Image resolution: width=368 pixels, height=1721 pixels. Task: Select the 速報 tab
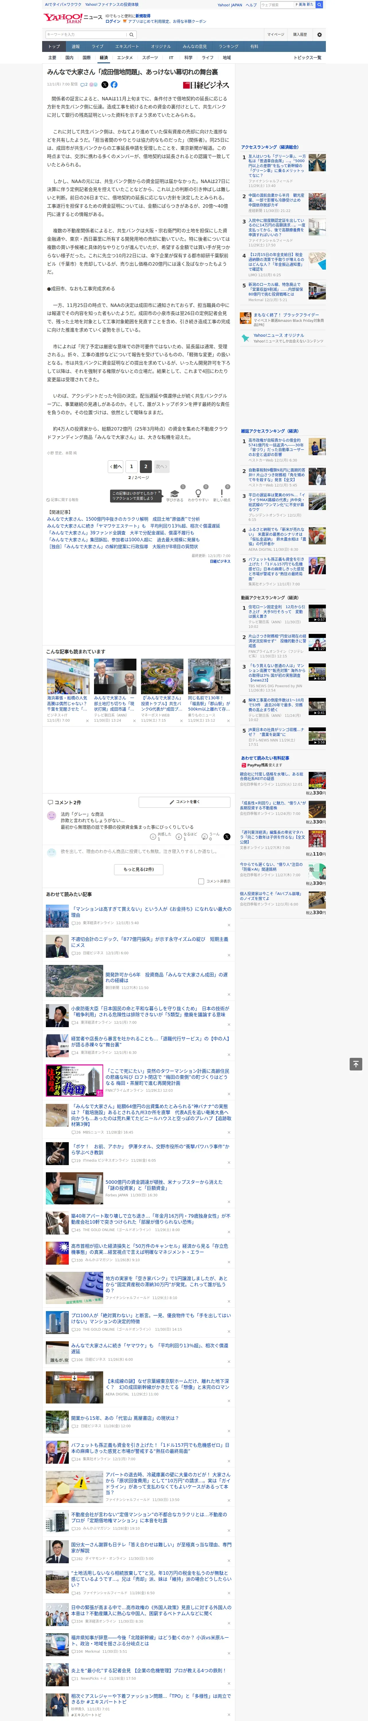(x=75, y=47)
